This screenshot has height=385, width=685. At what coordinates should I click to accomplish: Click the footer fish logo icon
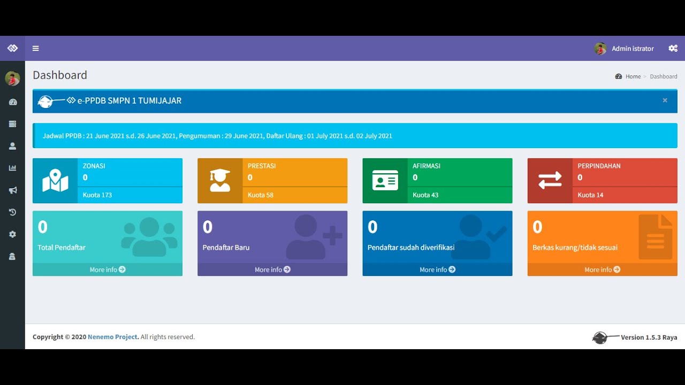coord(605,337)
